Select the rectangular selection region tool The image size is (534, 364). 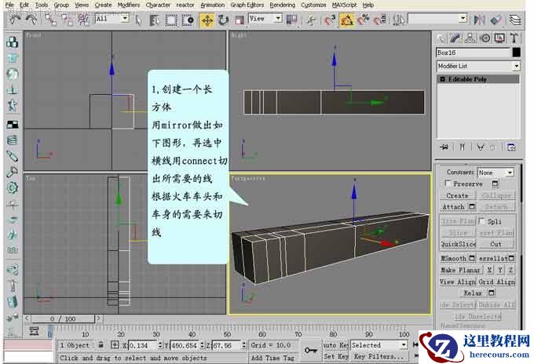click(171, 20)
